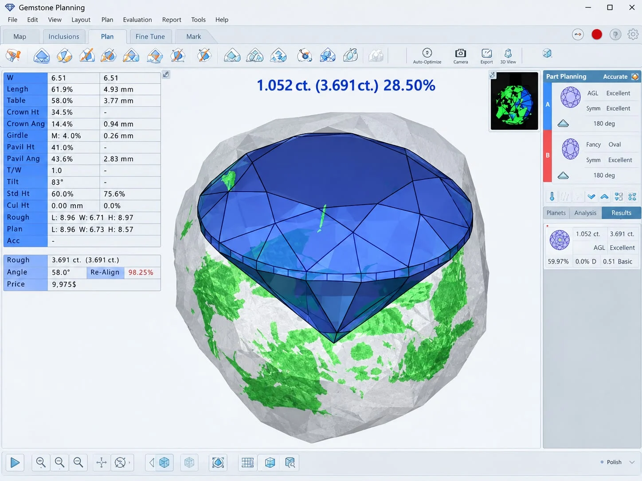Toggle the Accurate mode diamond icon

pyautogui.click(x=635, y=77)
